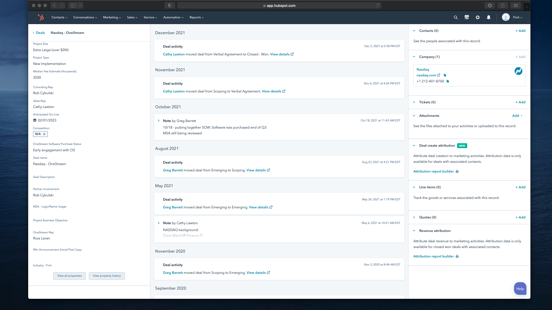Open the Help chat button
The image size is (552, 310).
tap(520, 289)
